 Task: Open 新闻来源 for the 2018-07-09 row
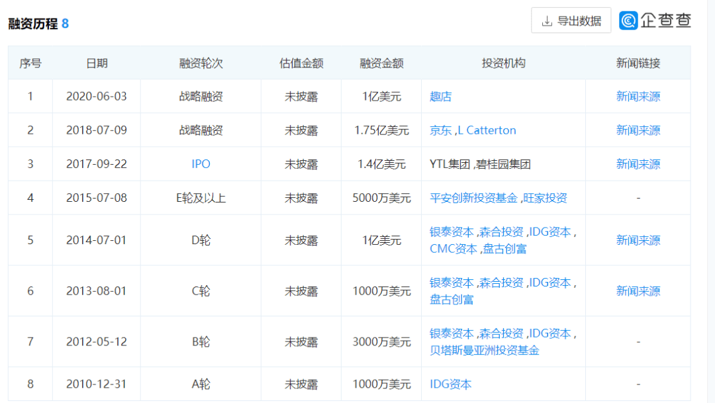(x=638, y=130)
